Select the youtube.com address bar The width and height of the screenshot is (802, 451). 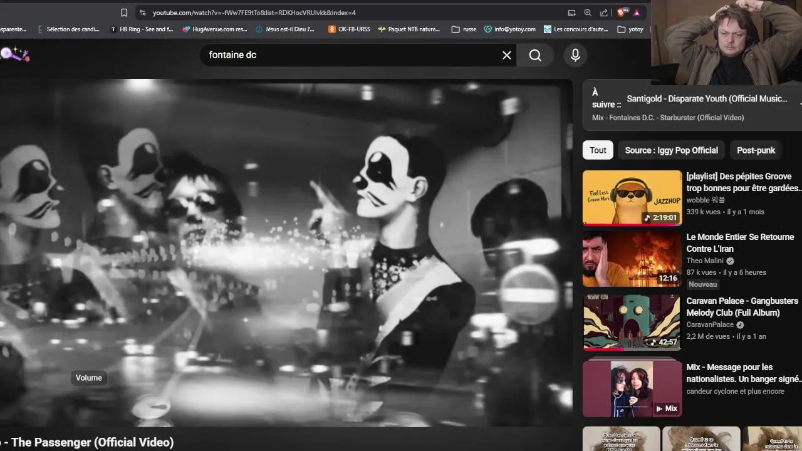(x=254, y=13)
